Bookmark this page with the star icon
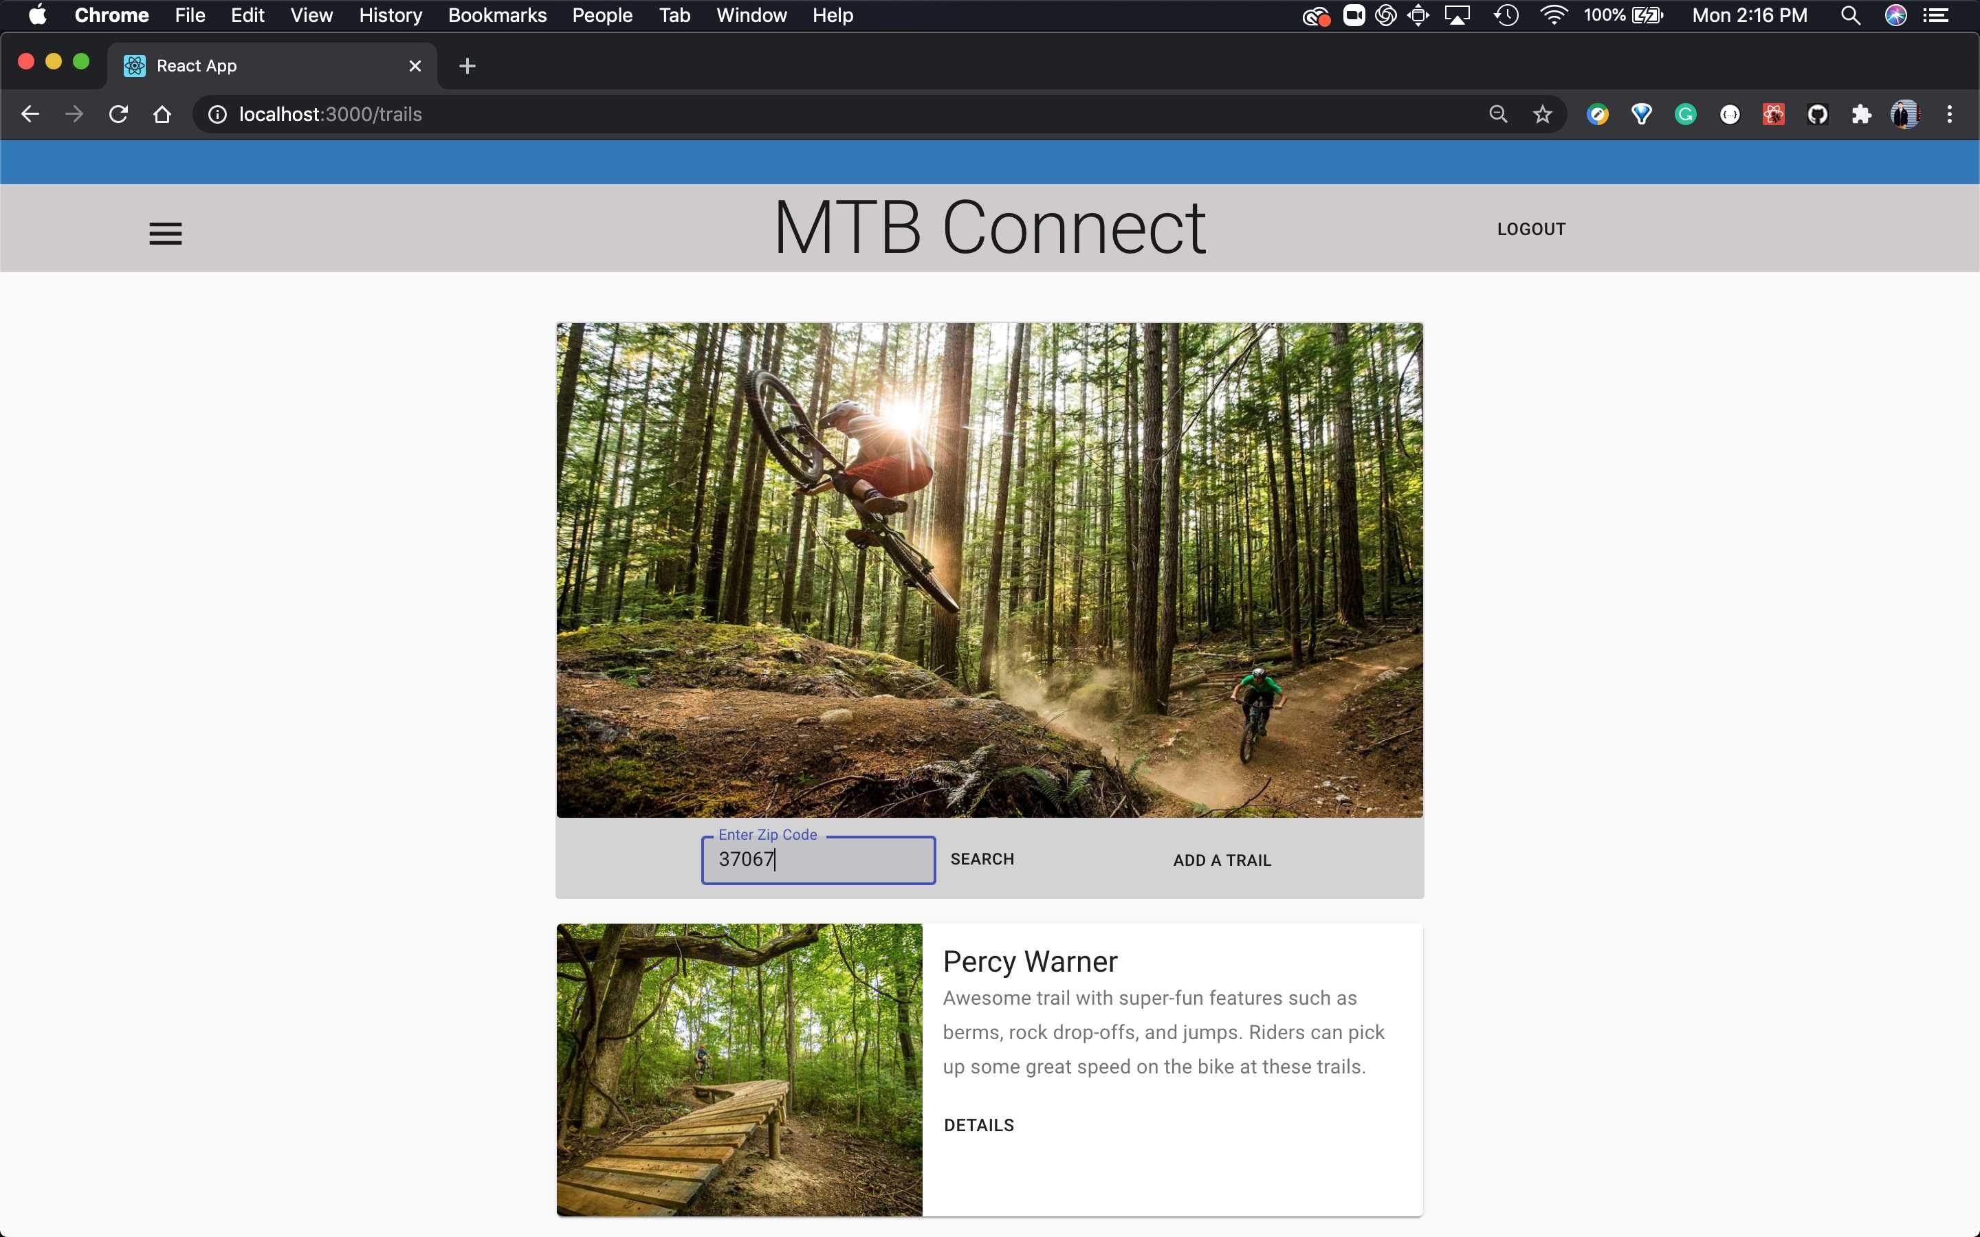Screen dimensions: 1980x1237 [x=1542, y=115]
